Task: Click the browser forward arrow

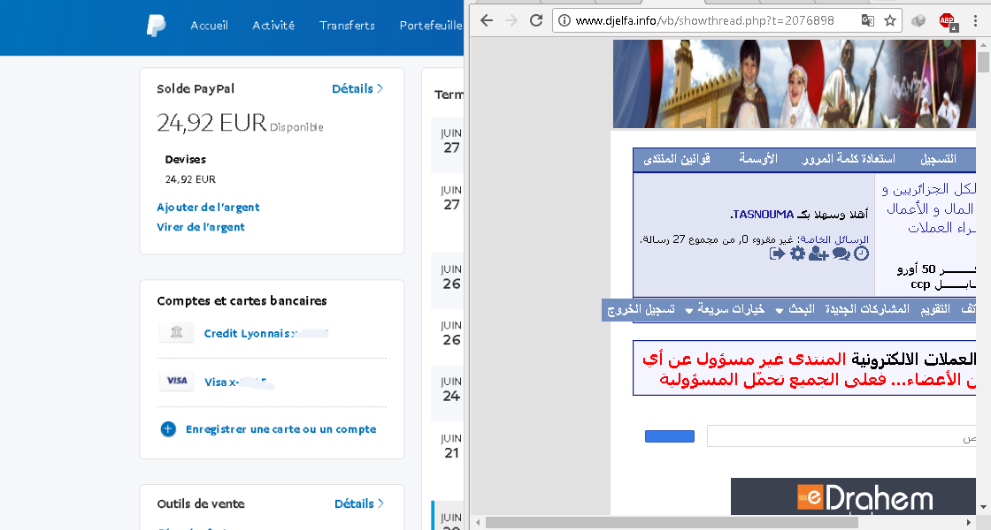Action: click(x=511, y=20)
